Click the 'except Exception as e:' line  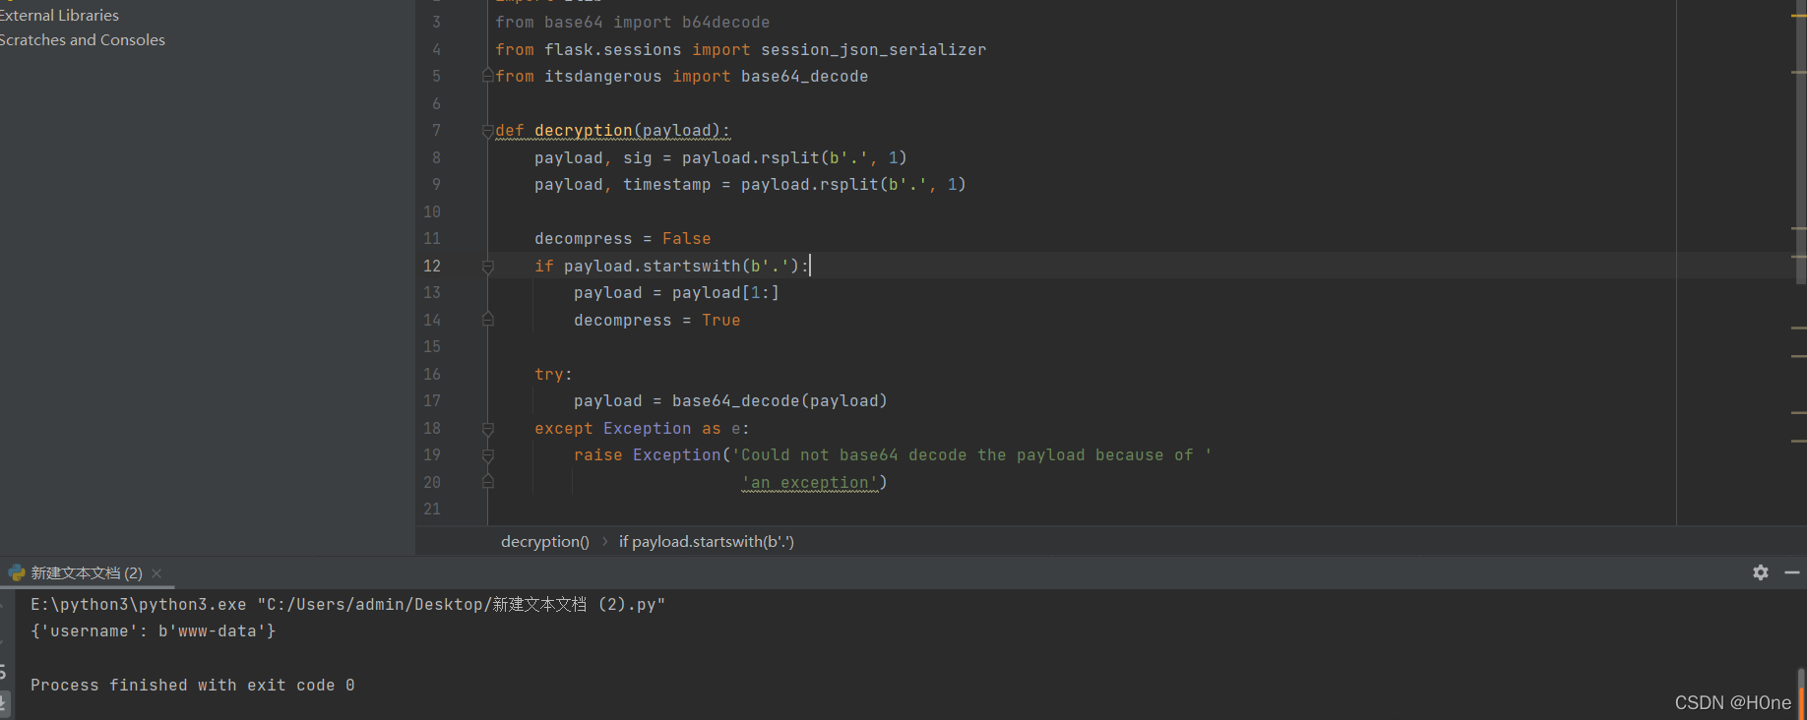coord(642,429)
